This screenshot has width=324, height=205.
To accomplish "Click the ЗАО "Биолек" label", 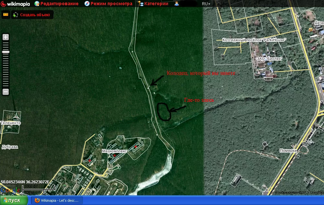I will click(269, 59).
